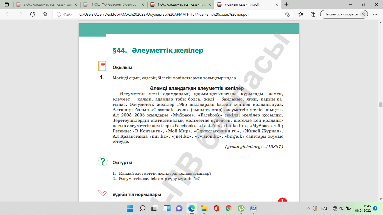
Task: Open the Windows Start menu
Action: pos(130,208)
